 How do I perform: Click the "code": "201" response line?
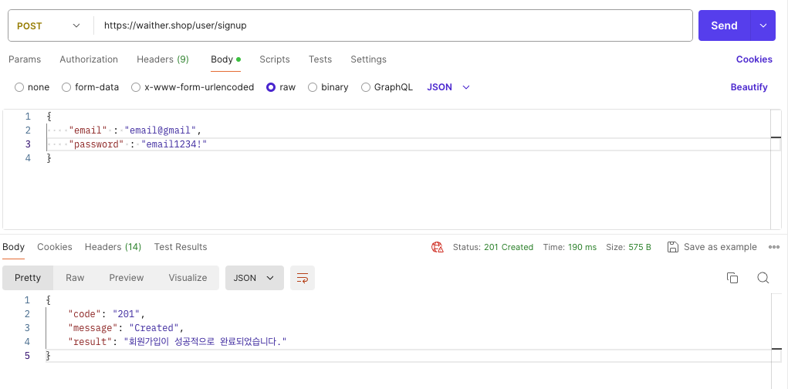(107, 314)
